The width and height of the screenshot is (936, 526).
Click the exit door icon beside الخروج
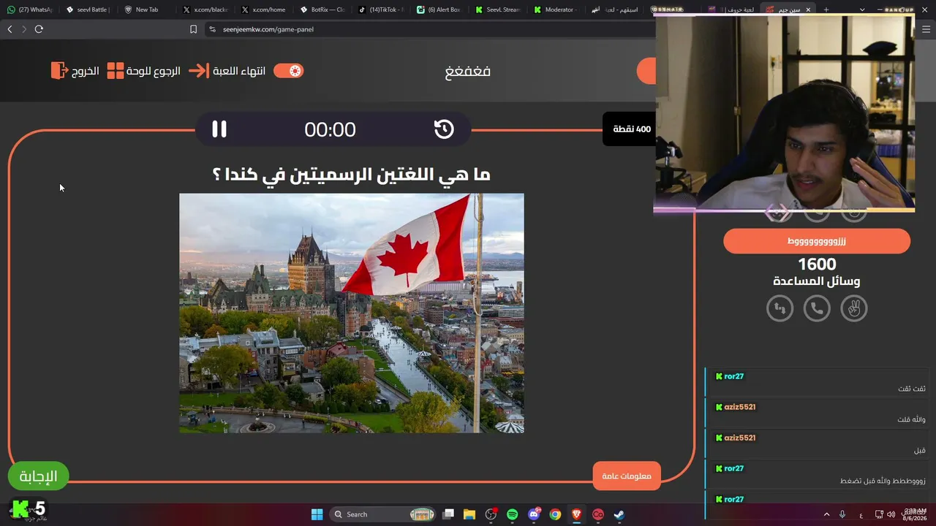click(x=59, y=71)
